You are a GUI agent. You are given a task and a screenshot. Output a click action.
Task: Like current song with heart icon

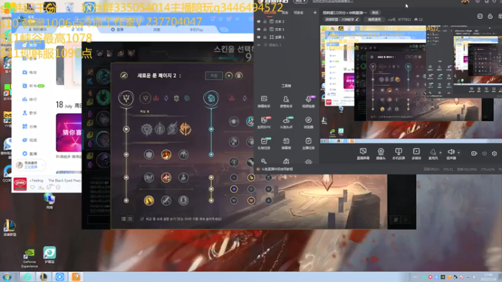click(x=33, y=187)
